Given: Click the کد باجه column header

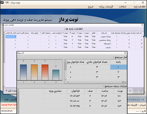Looking at the screenshot, I should (x=139, y=33).
